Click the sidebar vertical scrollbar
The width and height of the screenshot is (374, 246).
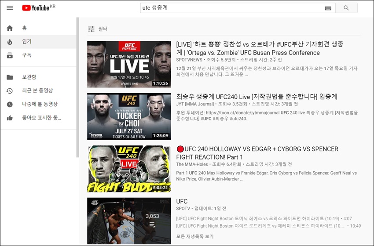[x=77, y=87]
